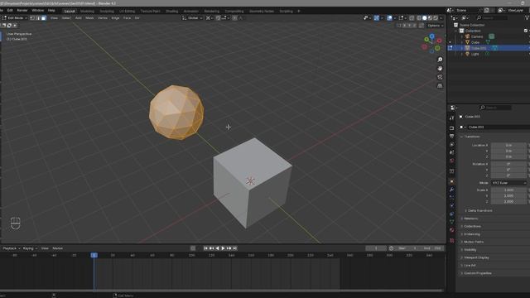Toggle X-ray view button
The image size is (530, 298).
(x=412, y=18)
